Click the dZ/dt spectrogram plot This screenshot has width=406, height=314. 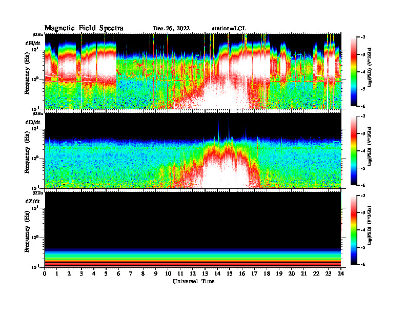point(193,229)
